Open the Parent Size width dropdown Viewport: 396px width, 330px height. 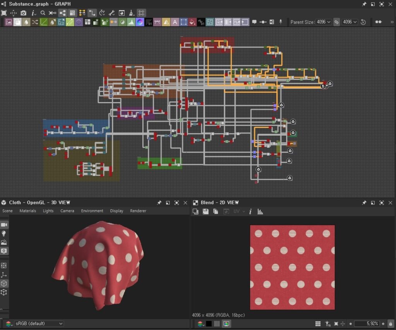pos(323,22)
